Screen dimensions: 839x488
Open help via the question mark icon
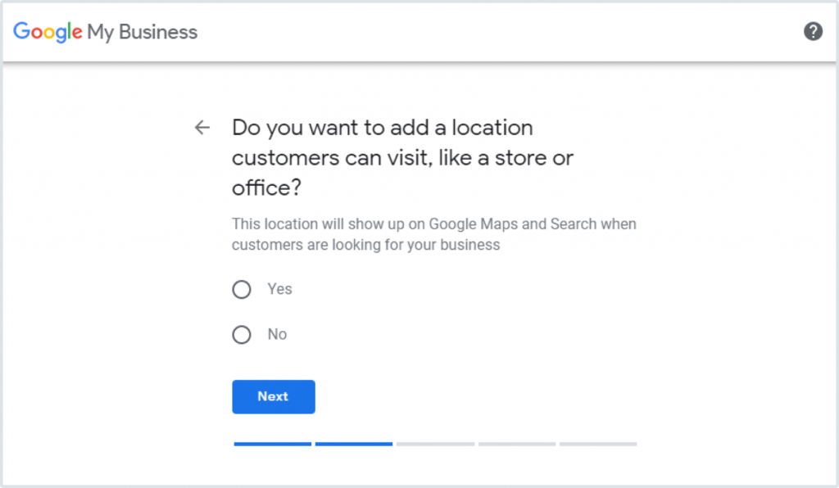pos(813,32)
